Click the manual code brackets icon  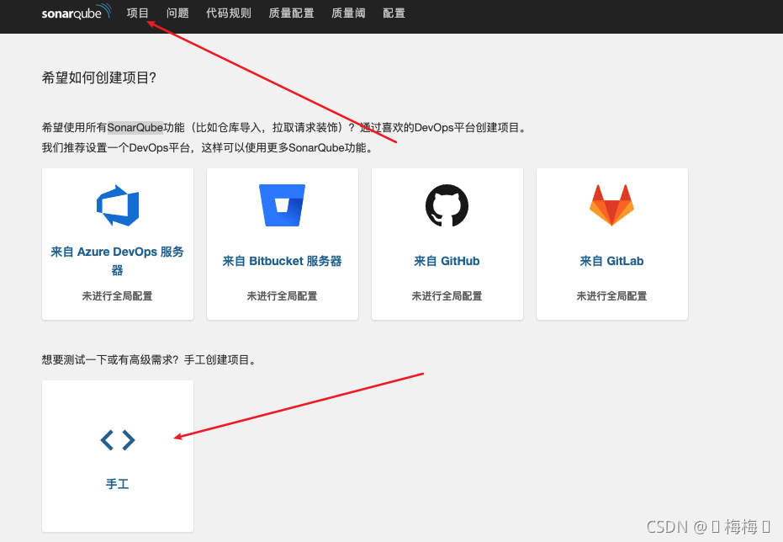[118, 440]
